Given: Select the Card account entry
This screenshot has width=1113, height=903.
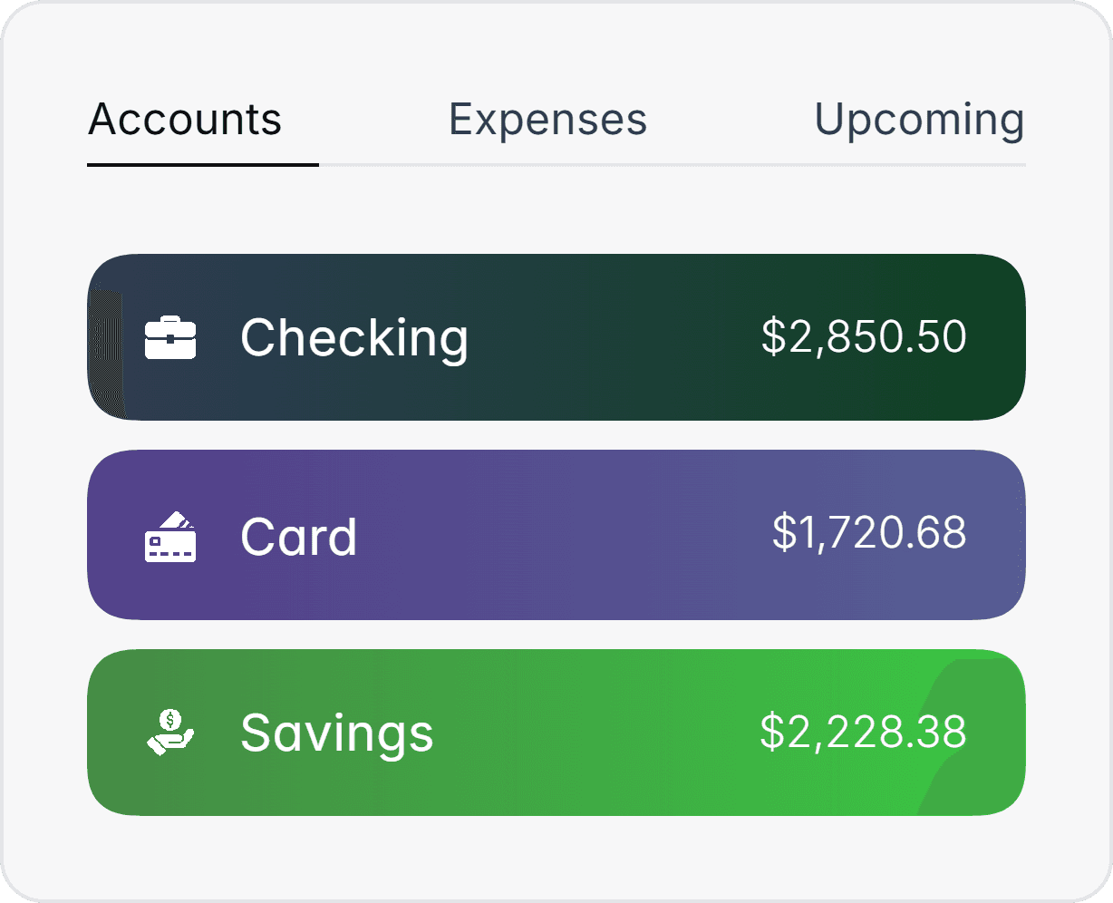Looking at the screenshot, I should tap(556, 536).
